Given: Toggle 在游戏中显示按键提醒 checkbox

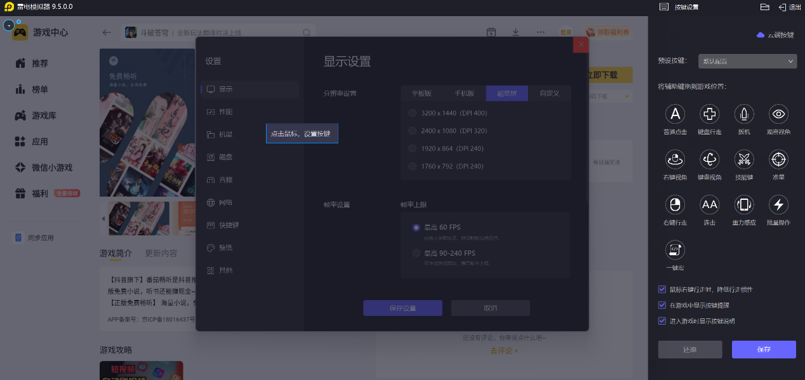Looking at the screenshot, I should [x=662, y=305].
